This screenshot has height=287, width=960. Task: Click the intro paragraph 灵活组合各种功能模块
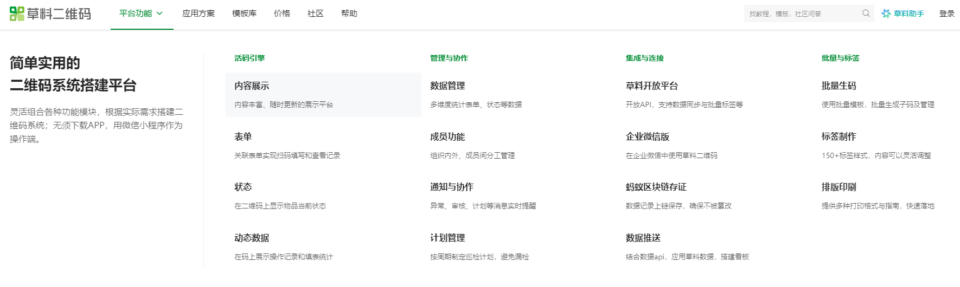(97, 125)
